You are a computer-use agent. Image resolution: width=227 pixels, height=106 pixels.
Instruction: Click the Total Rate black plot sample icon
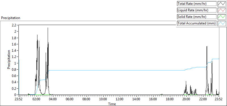[222, 4]
